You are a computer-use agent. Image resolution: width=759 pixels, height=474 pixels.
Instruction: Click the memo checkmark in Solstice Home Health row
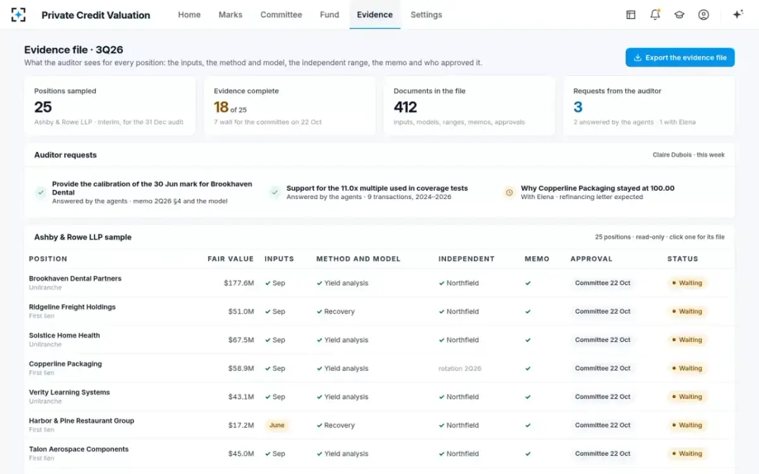[x=528, y=340]
